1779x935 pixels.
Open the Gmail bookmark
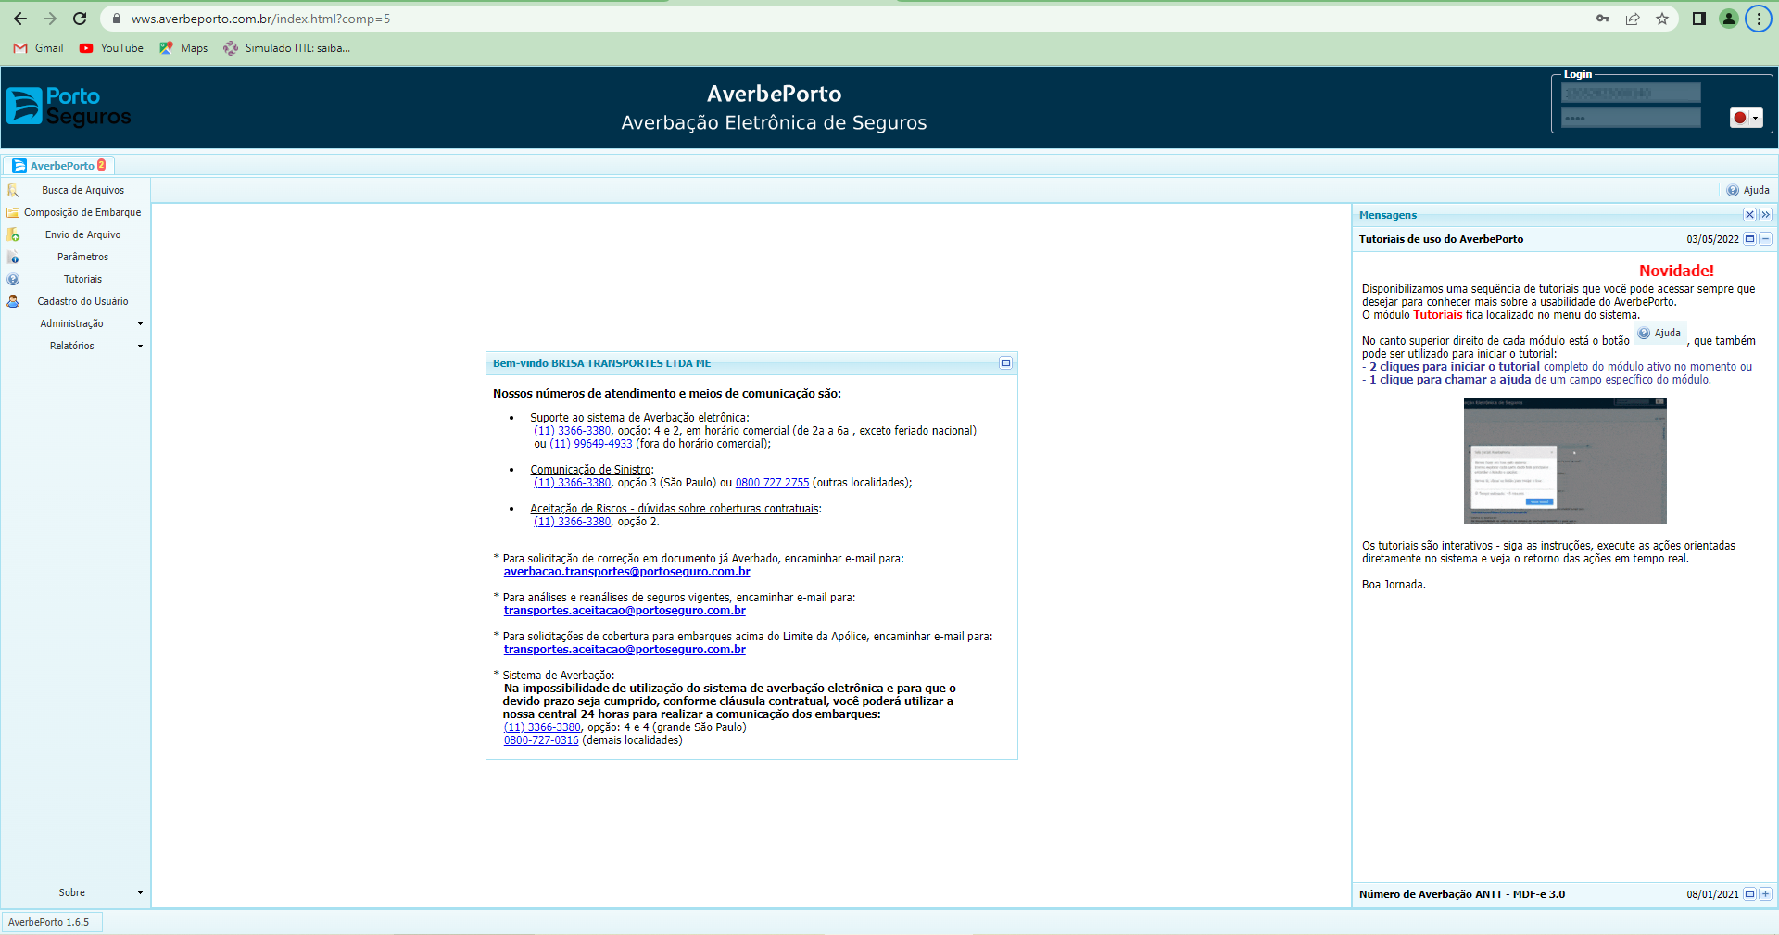[x=39, y=48]
